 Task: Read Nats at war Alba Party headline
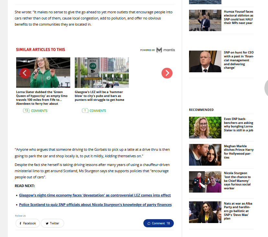pos(238,211)
